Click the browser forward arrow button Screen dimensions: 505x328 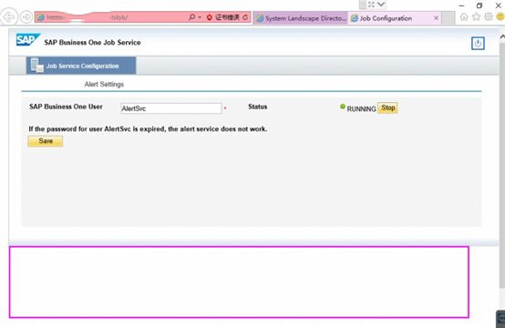26,16
